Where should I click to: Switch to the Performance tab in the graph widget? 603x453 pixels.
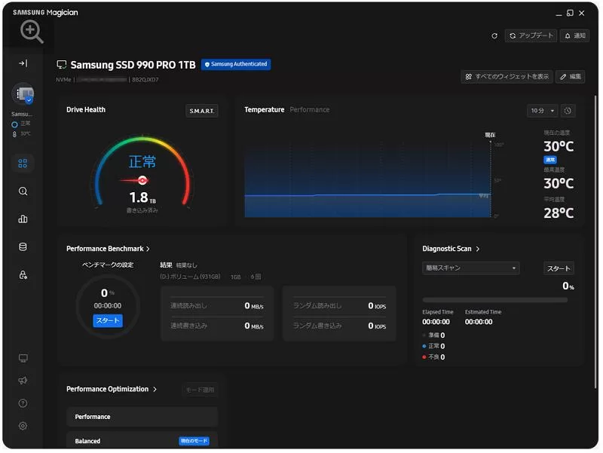310,109
